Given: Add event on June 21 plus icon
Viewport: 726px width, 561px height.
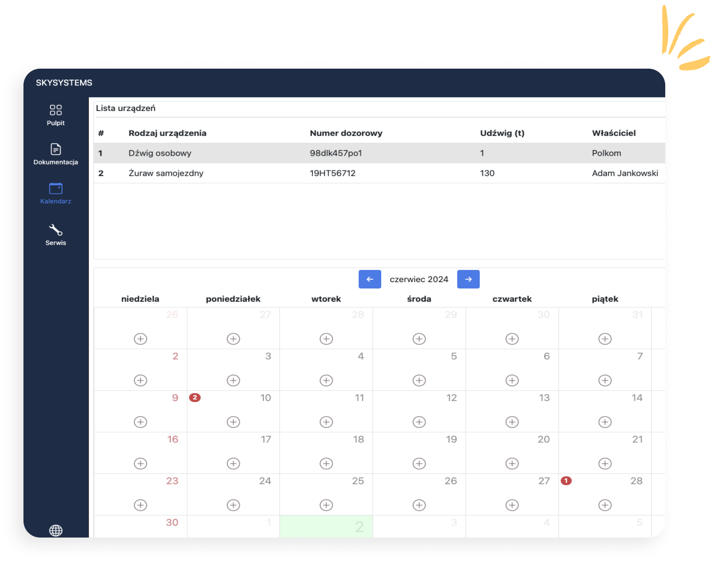Looking at the screenshot, I should 605,463.
